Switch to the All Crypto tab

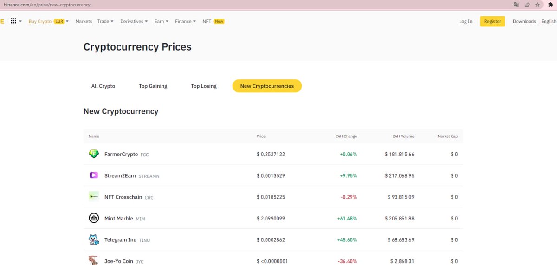click(x=103, y=86)
